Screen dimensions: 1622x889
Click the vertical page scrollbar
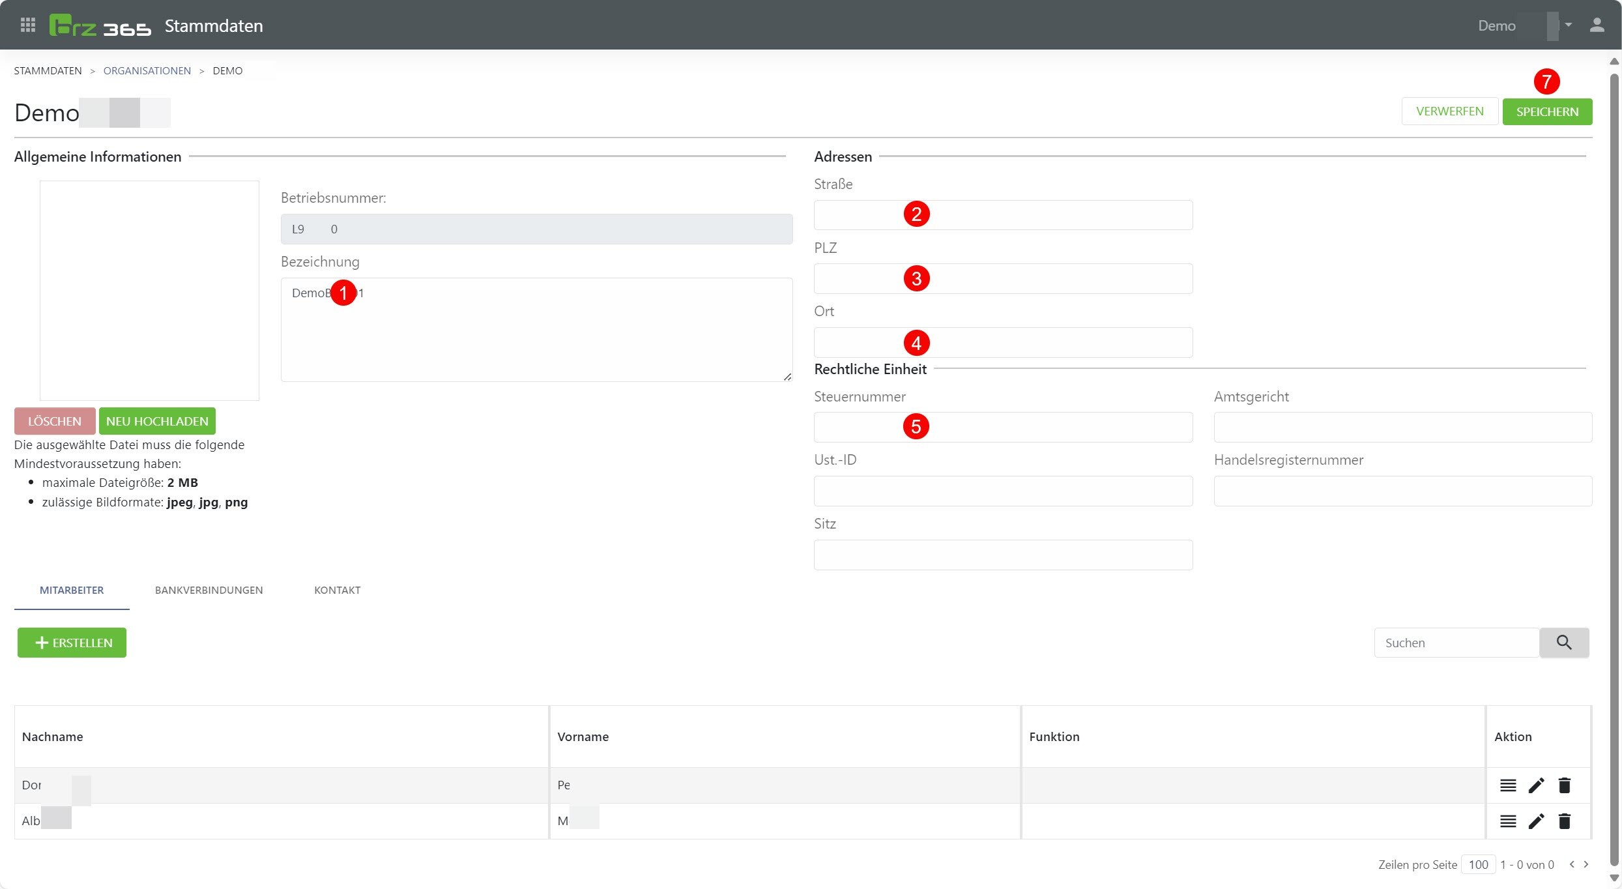pyautogui.click(x=1614, y=469)
